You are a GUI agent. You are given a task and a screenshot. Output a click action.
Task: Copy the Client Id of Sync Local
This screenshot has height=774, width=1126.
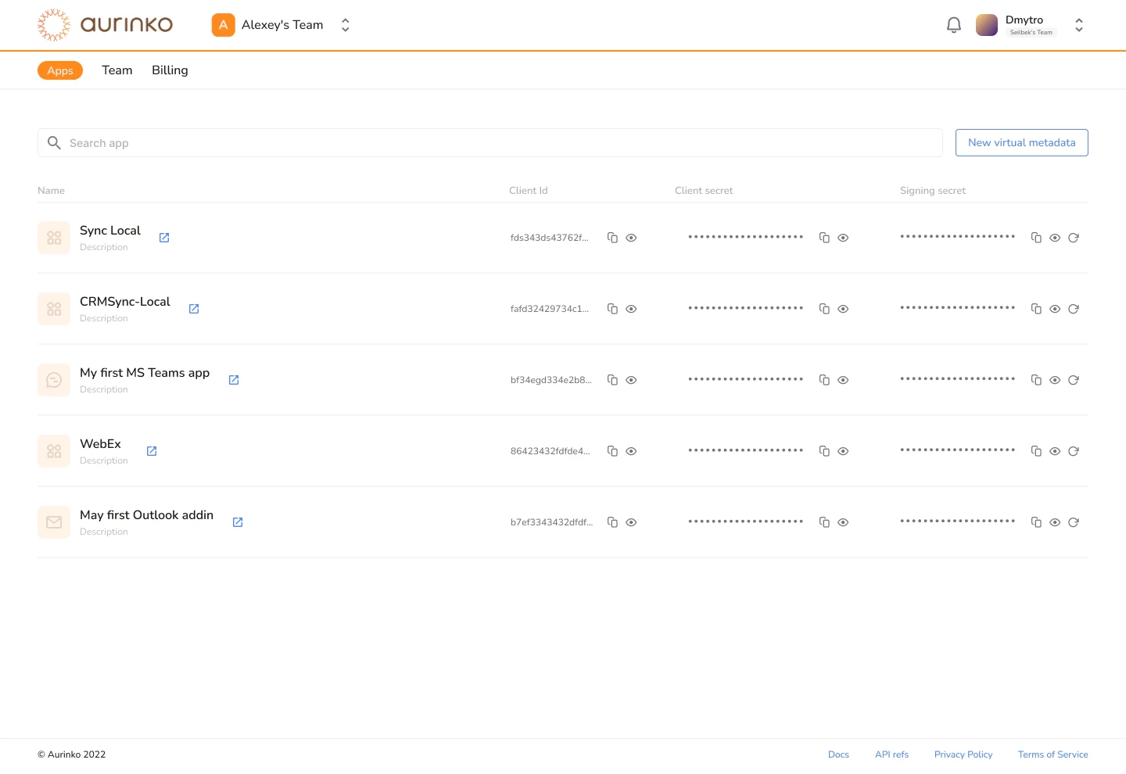click(x=613, y=238)
